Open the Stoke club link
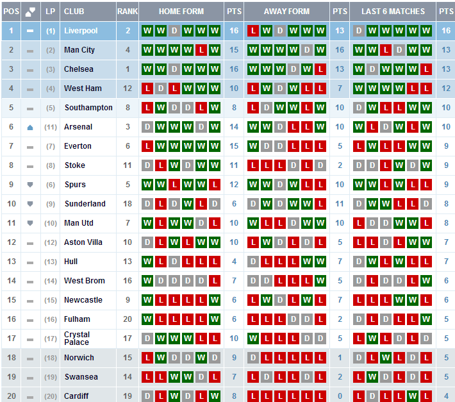 click(x=75, y=165)
